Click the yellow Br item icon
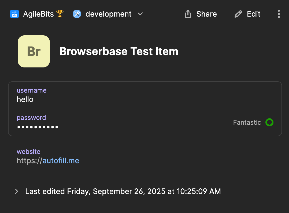The height and width of the screenshot is (213, 289). (x=34, y=51)
